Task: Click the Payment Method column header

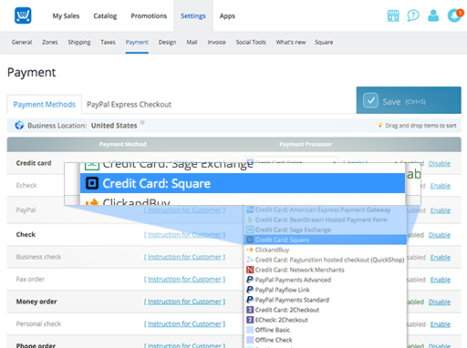Action: (x=123, y=144)
